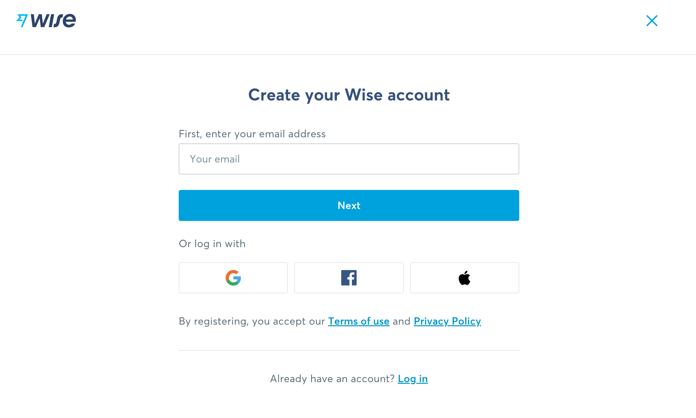Screen dimensions: 696x418
Task: Continue registration using Apple ID
Action: click(x=464, y=277)
